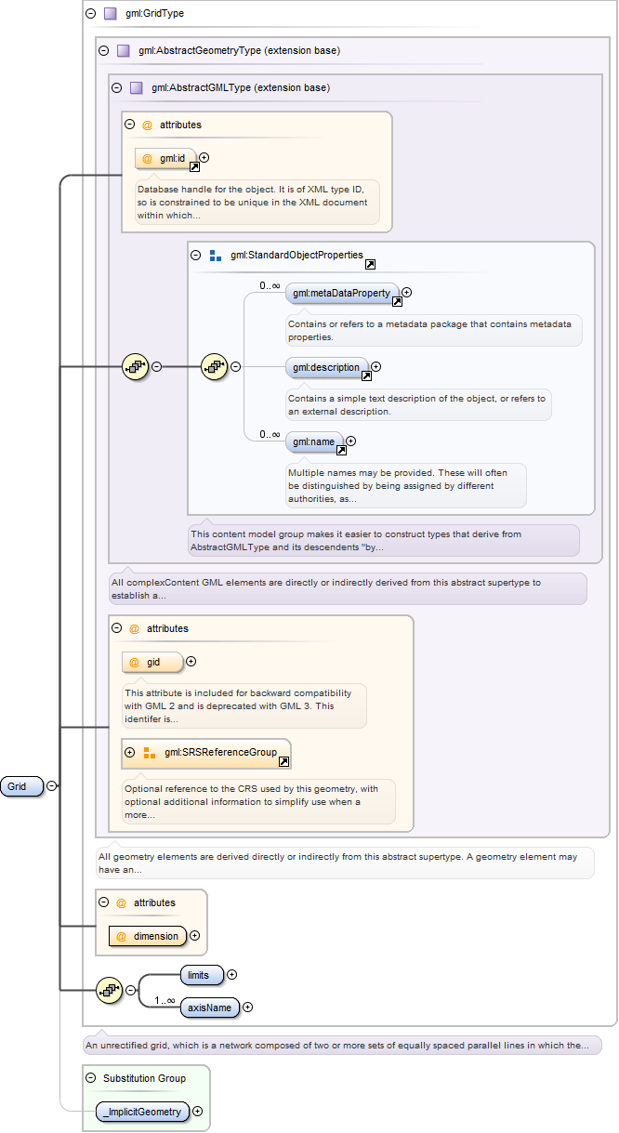Select the dimension attribute box
The image size is (619, 1133).
148,936
